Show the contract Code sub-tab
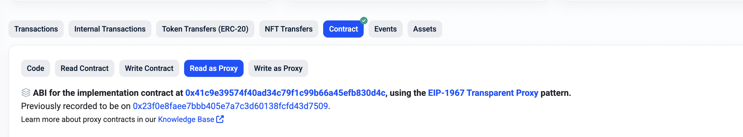743x137 pixels. pyautogui.click(x=35, y=68)
